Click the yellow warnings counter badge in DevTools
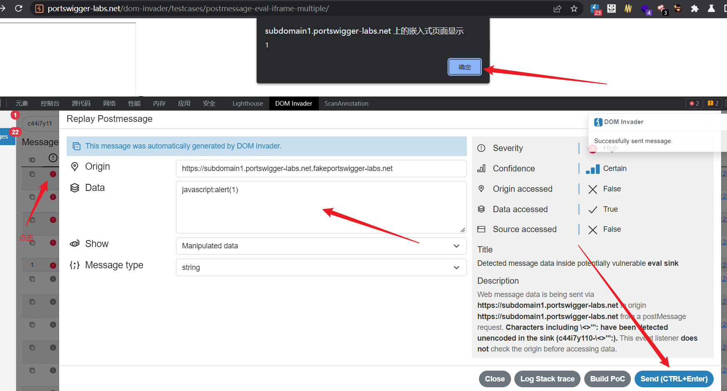The width and height of the screenshot is (727, 391). pyautogui.click(x=713, y=104)
